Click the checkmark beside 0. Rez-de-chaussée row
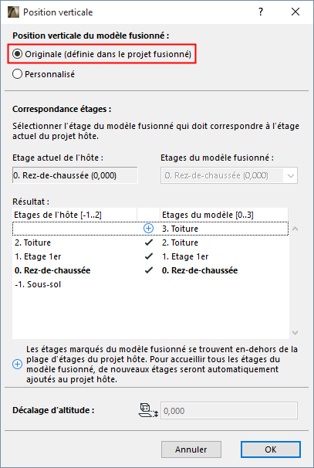This screenshot has width=314, height=468. tap(148, 270)
